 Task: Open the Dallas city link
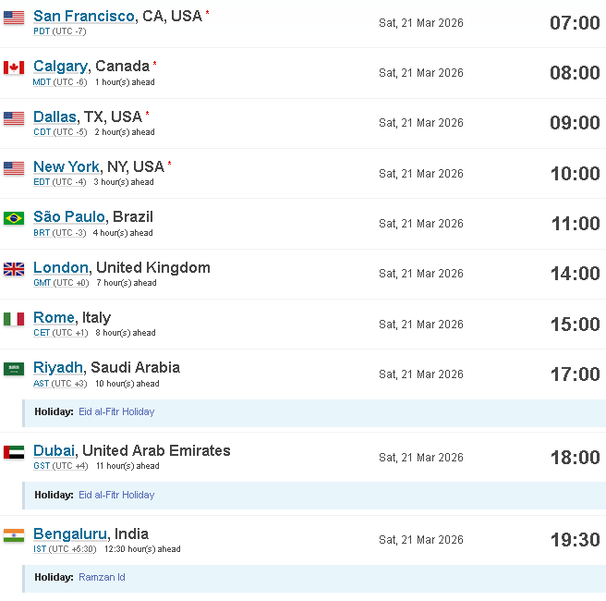(x=55, y=117)
